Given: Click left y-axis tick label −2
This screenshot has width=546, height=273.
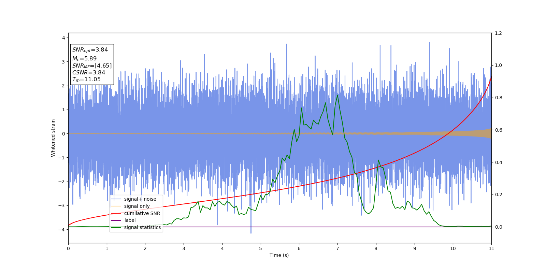Looking at the screenshot, I should click(x=62, y=182).
